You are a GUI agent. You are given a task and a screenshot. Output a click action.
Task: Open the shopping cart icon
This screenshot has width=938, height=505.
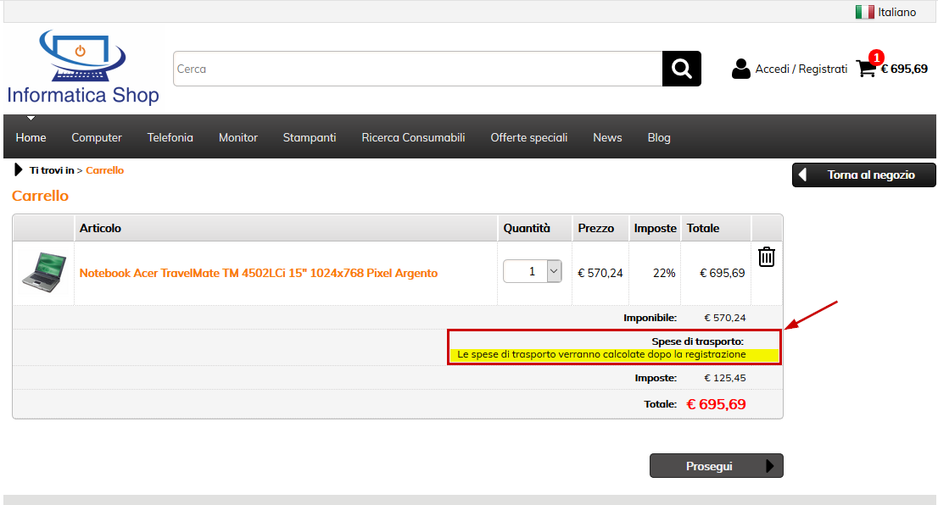866,69
